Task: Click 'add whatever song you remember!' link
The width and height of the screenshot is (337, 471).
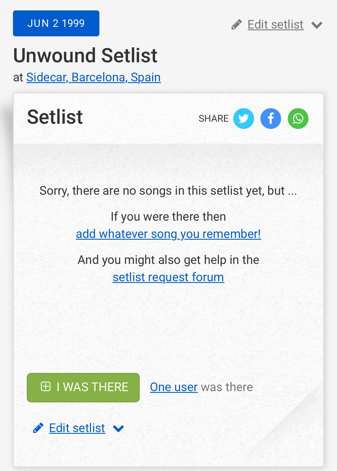Action: [x=168, y=234]
